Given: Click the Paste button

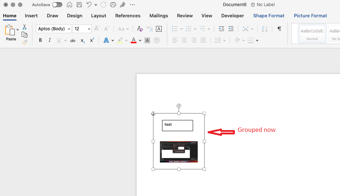Looking at the screenshot, I should click(10, 32).
